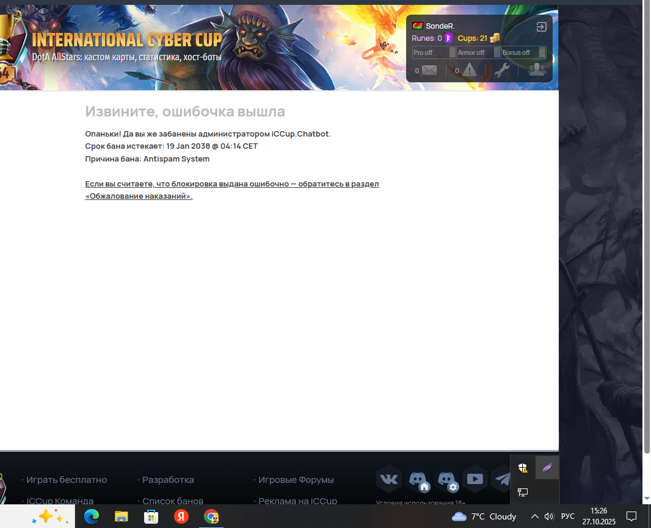The image size is (651, 528).
Task: Open the notification center icon
Action: (x=631, y=516)
